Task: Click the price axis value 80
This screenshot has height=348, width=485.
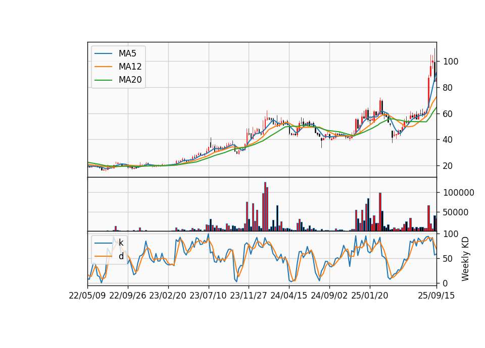Action: coord(448,88)
